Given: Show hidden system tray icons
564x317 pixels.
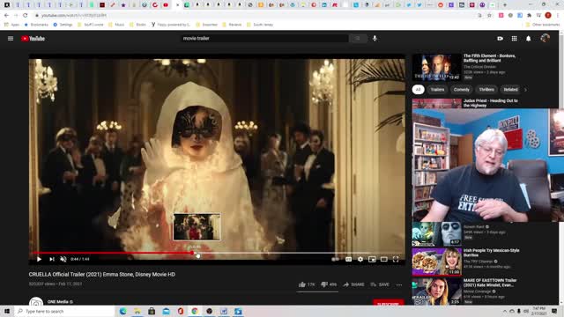Looking at the screenshot, I should tap(505, 311).
